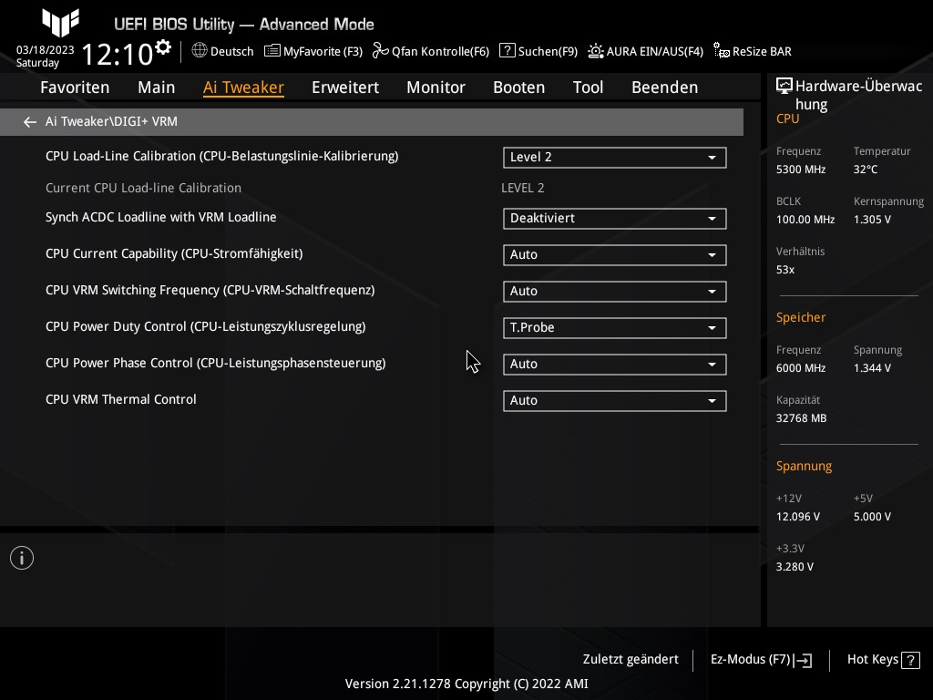This screenshot has width=933, height=700.
Task: Open CPU Power Duty Control dropdown
Action: pyautogui.click(x=615, y=327)
